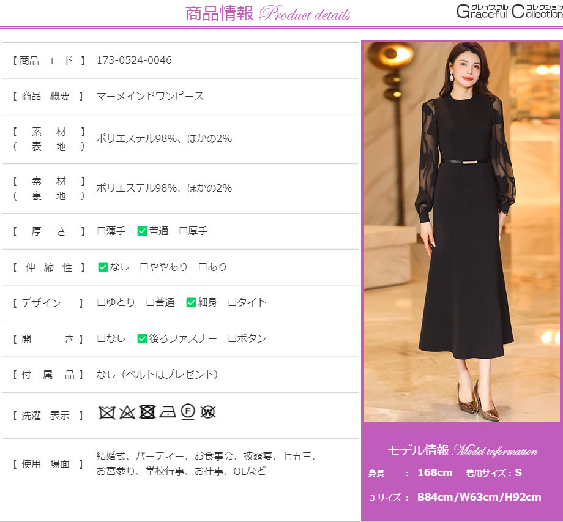The image size is (563, 522).
Task: Check the タイト design checkbox
Action: (232, 302)
